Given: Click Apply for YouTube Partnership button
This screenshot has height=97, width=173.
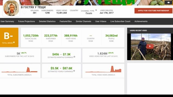Looking at the screenshot, I should pos(153,11).
